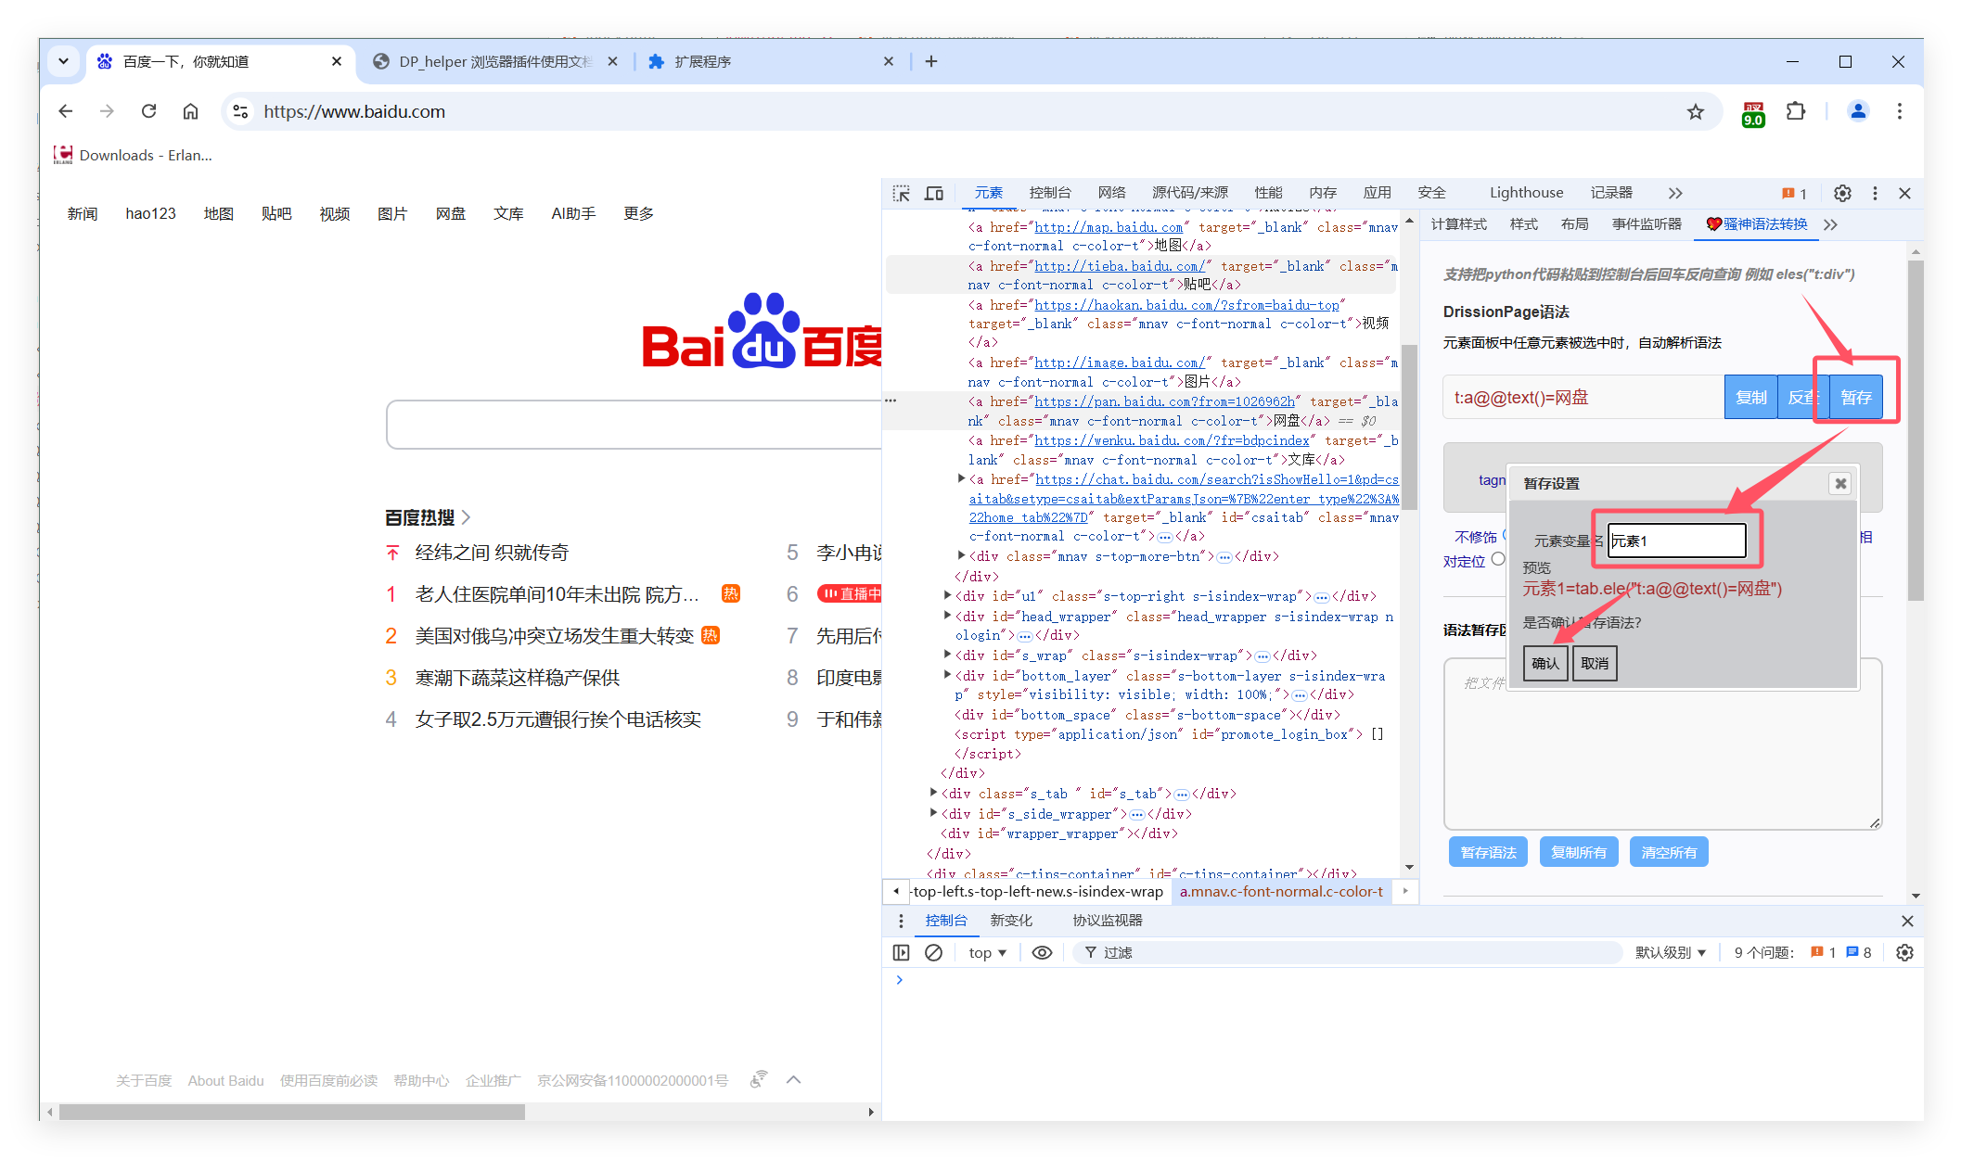Open the Lighthouse tab
This screenshot has width=1961, height=1158.
[x=1526, y=193]
